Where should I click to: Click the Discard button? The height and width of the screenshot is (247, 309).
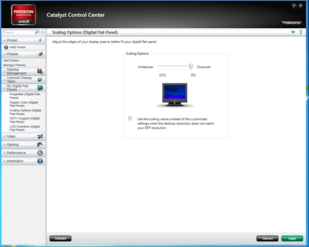tap(267, 239)
